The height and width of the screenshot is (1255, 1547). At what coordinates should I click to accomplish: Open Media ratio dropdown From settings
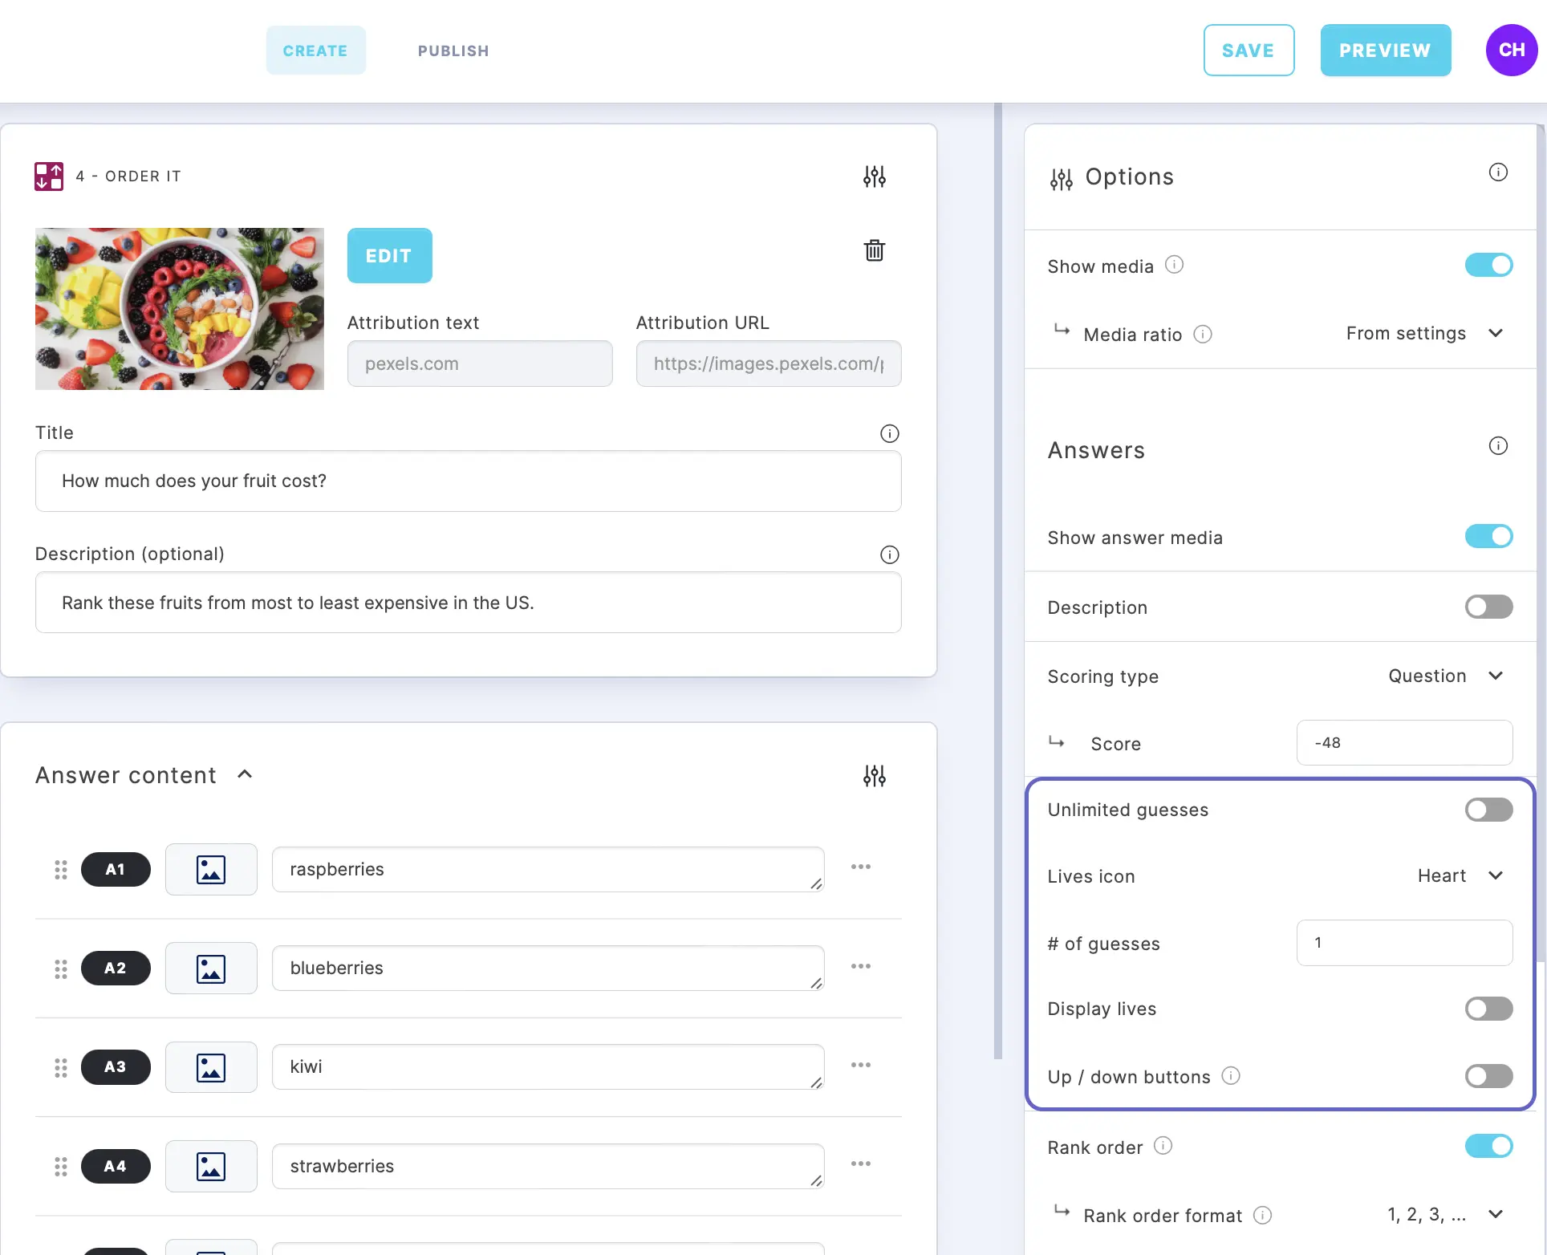[1424, 333]
